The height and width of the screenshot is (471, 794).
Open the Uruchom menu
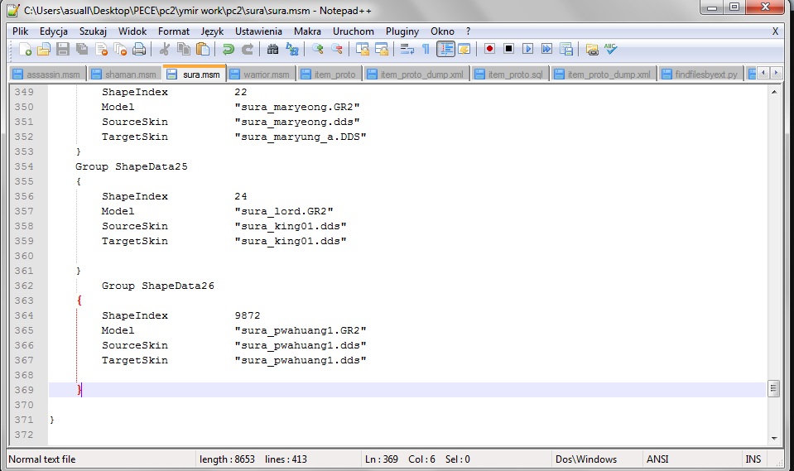354,31
